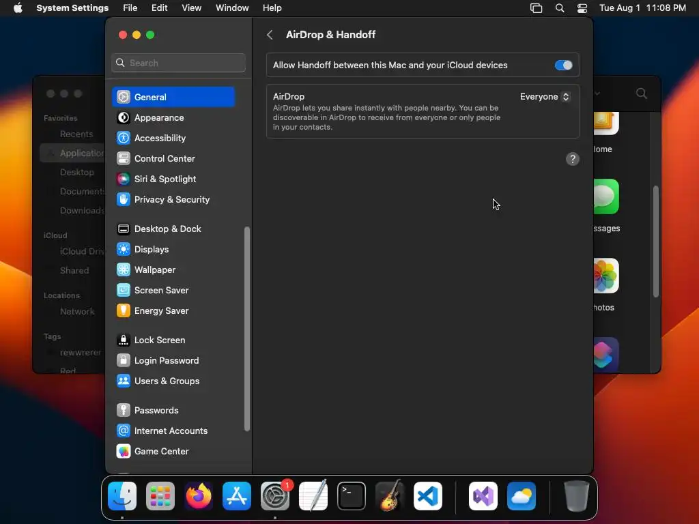Open Users & Groups settings
This screenshot has height=524, width=699.
click(x=173, y=381)
